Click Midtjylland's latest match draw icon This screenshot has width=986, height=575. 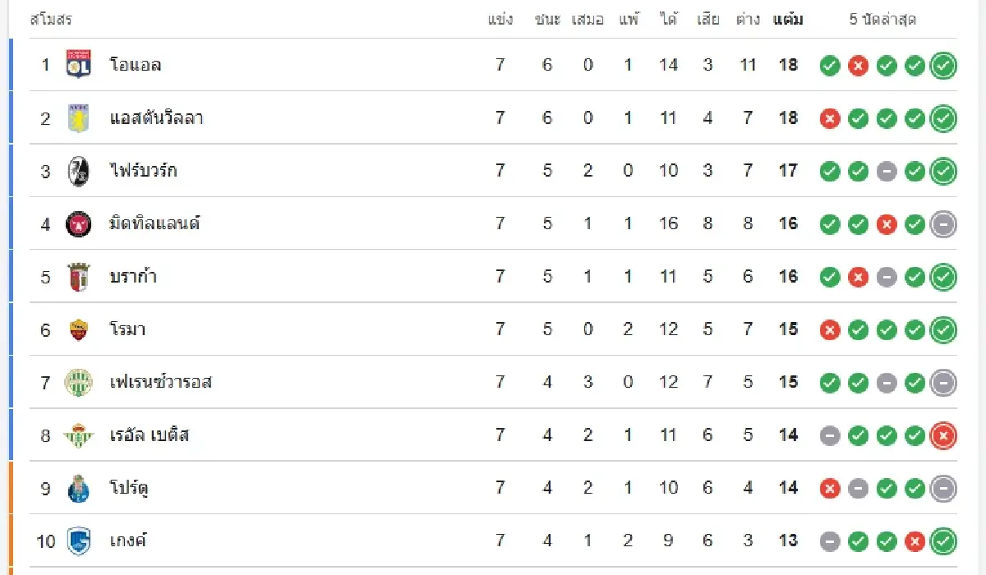pyautogui.click(x=943, y=224)
